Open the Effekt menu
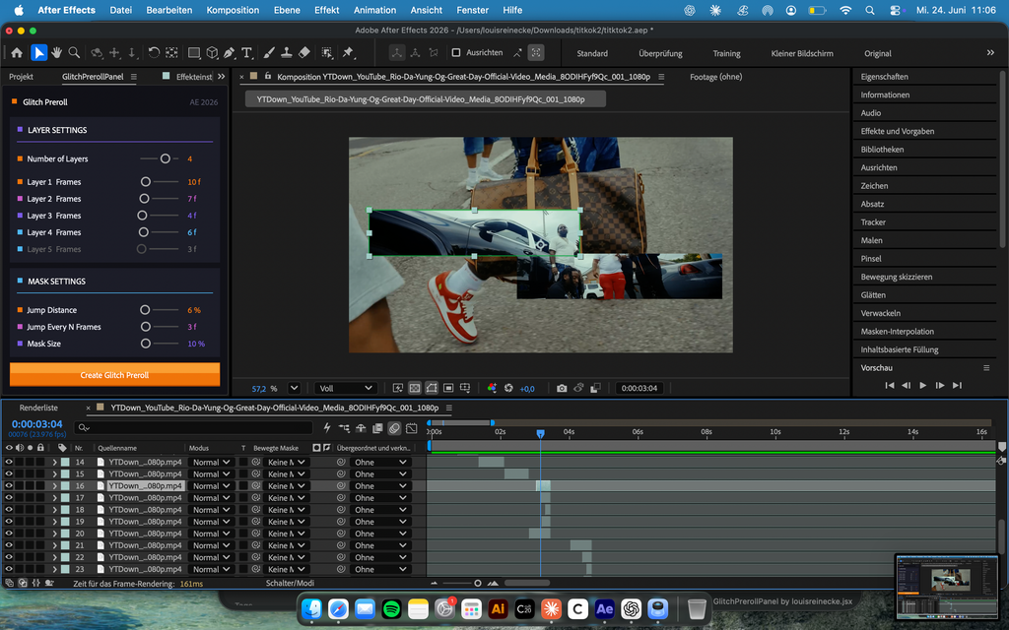Screen dimensions: 1009x630 (x=327, y=10)
